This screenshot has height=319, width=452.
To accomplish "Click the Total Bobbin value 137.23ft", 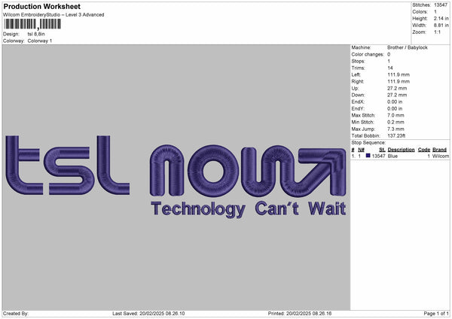I will coord(396,135).
